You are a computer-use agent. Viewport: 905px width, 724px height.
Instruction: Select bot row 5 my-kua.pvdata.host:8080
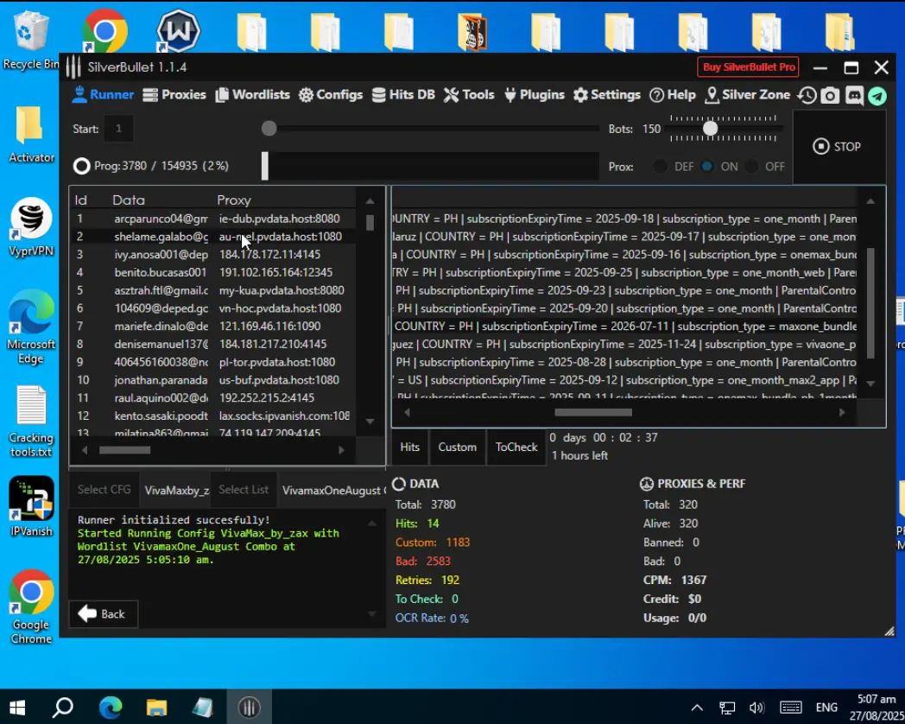point(213,290)
